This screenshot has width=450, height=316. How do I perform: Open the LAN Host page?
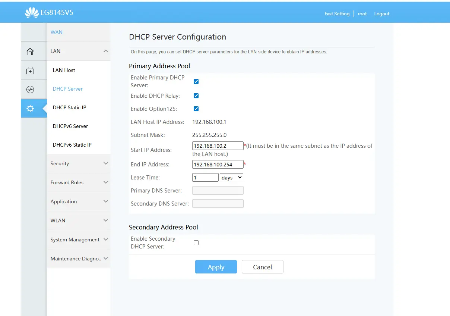tap(64, 70)
